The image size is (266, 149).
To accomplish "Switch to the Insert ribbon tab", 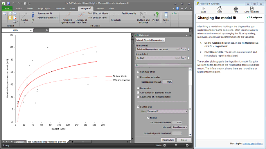I will [30, 9].
